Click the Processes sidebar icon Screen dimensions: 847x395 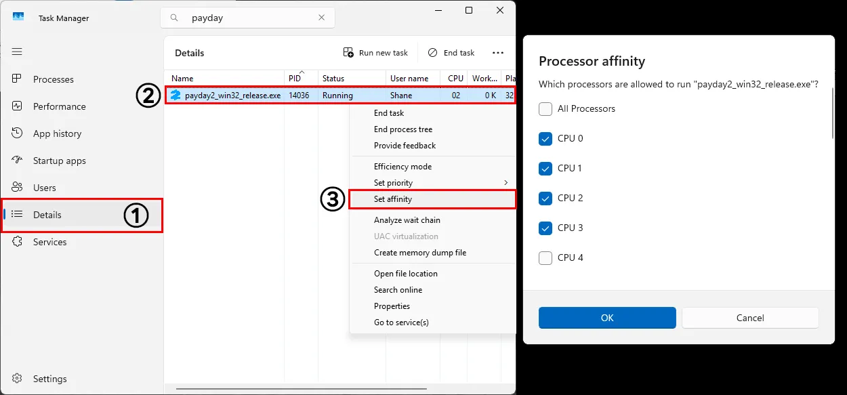pos(18,79)
